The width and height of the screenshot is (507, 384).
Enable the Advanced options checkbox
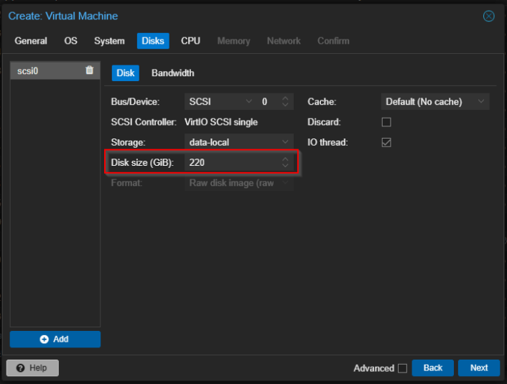click(x=402, y=368)
